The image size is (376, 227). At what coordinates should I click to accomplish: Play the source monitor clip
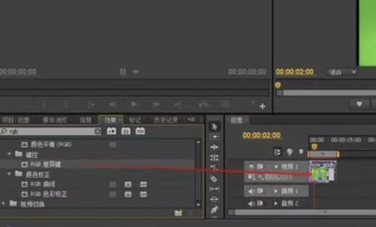click(x=134, y=104)
